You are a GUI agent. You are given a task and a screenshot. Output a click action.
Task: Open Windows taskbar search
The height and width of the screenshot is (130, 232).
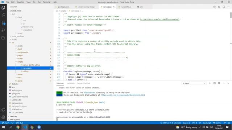pyautogui.click(x=11, y=127)
